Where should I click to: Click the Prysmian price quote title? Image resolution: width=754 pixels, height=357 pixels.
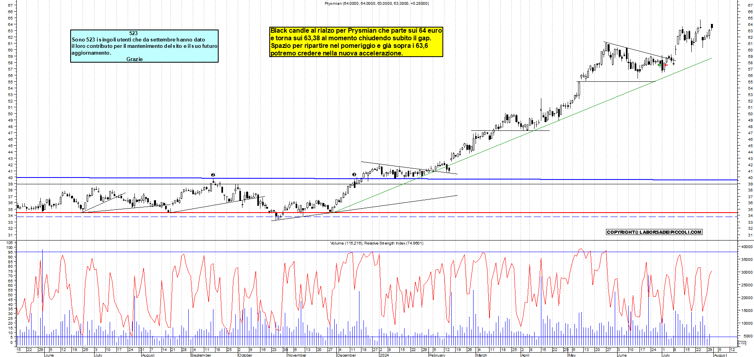[377, 3]
